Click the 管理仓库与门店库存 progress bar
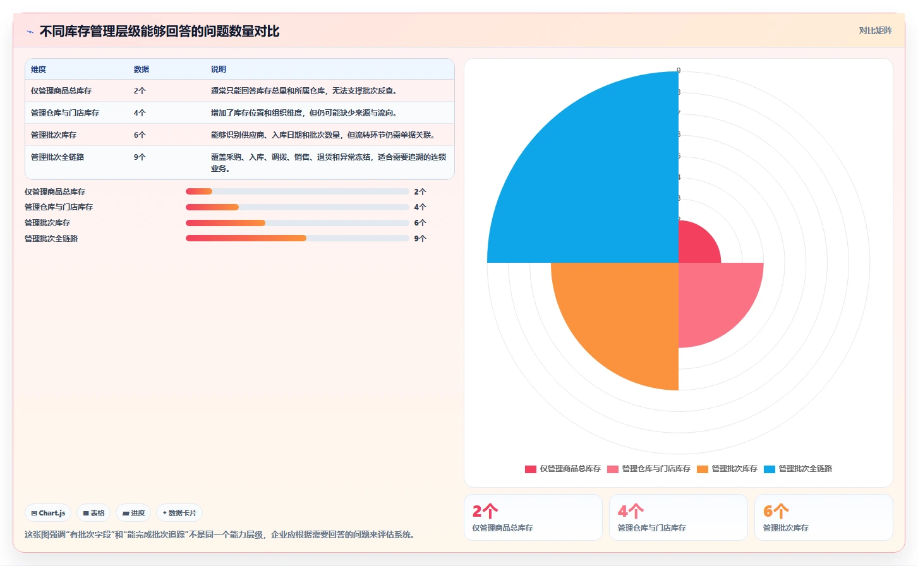The height and width of the screenshot is (566, 918). coord(297,207)
